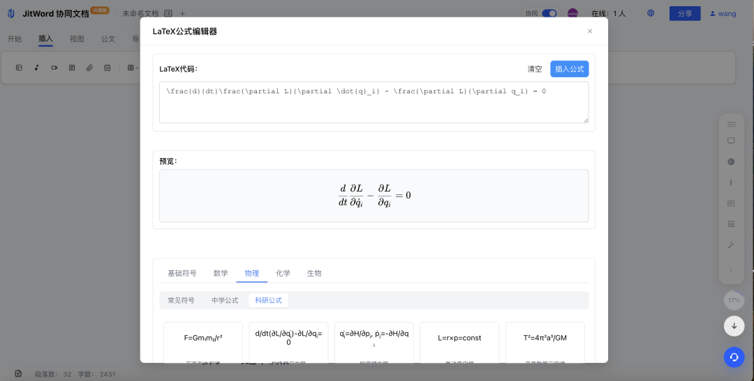Click the square-dot settings icon in right sidebar
Image resolution: width=754 pixels, height=381 pixels.
[x=732, y=224]
